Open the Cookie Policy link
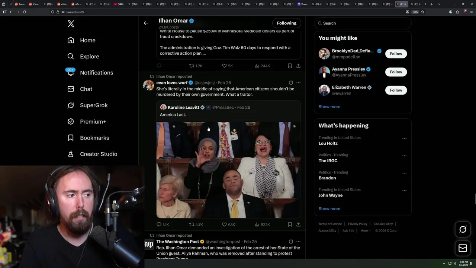The height and width of the screenshot is (268, 476). 383,224
